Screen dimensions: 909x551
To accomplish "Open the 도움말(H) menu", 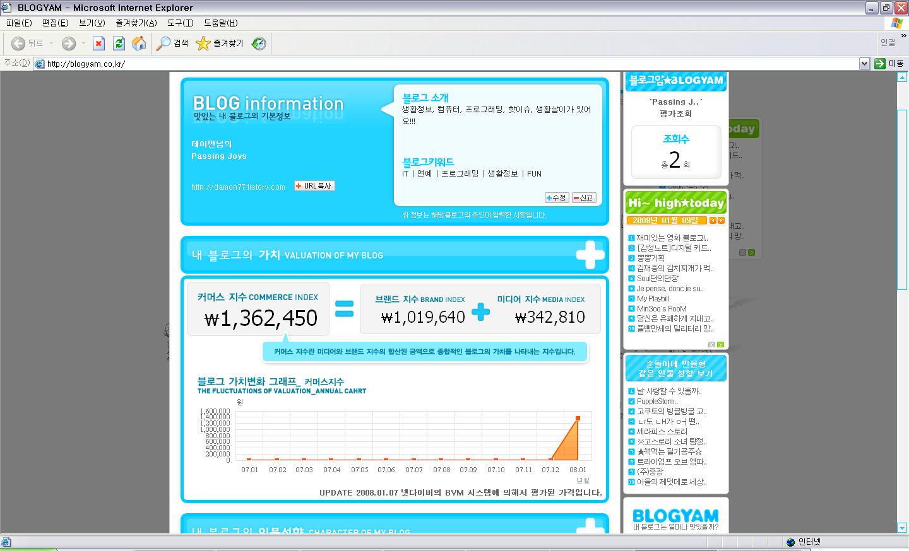I will click(x=220, y=23).
